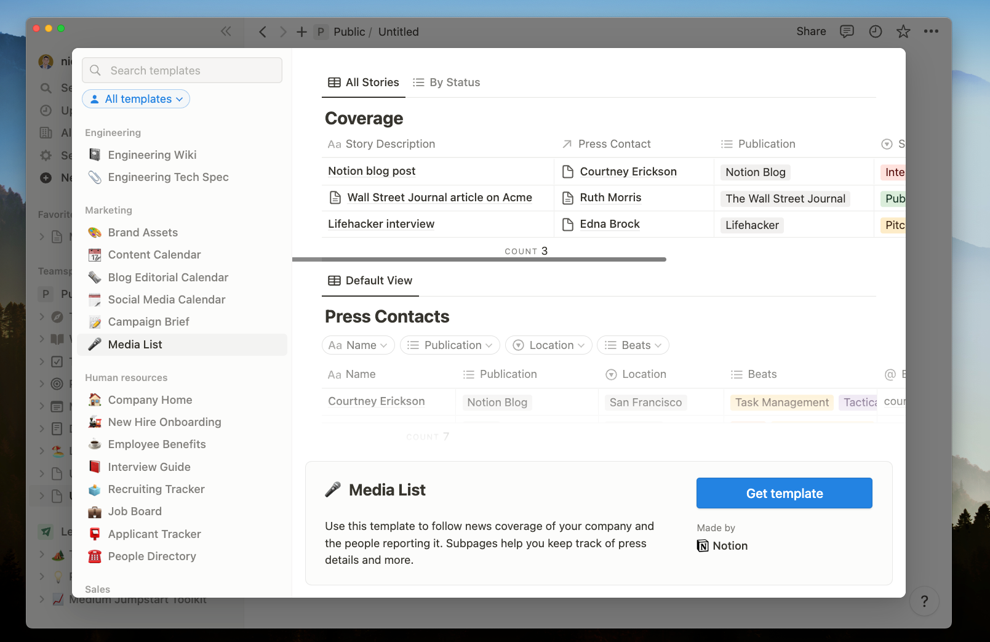990x642 pixels.
Task: Open the help question mark button
Action: click(x=924, y=601)
